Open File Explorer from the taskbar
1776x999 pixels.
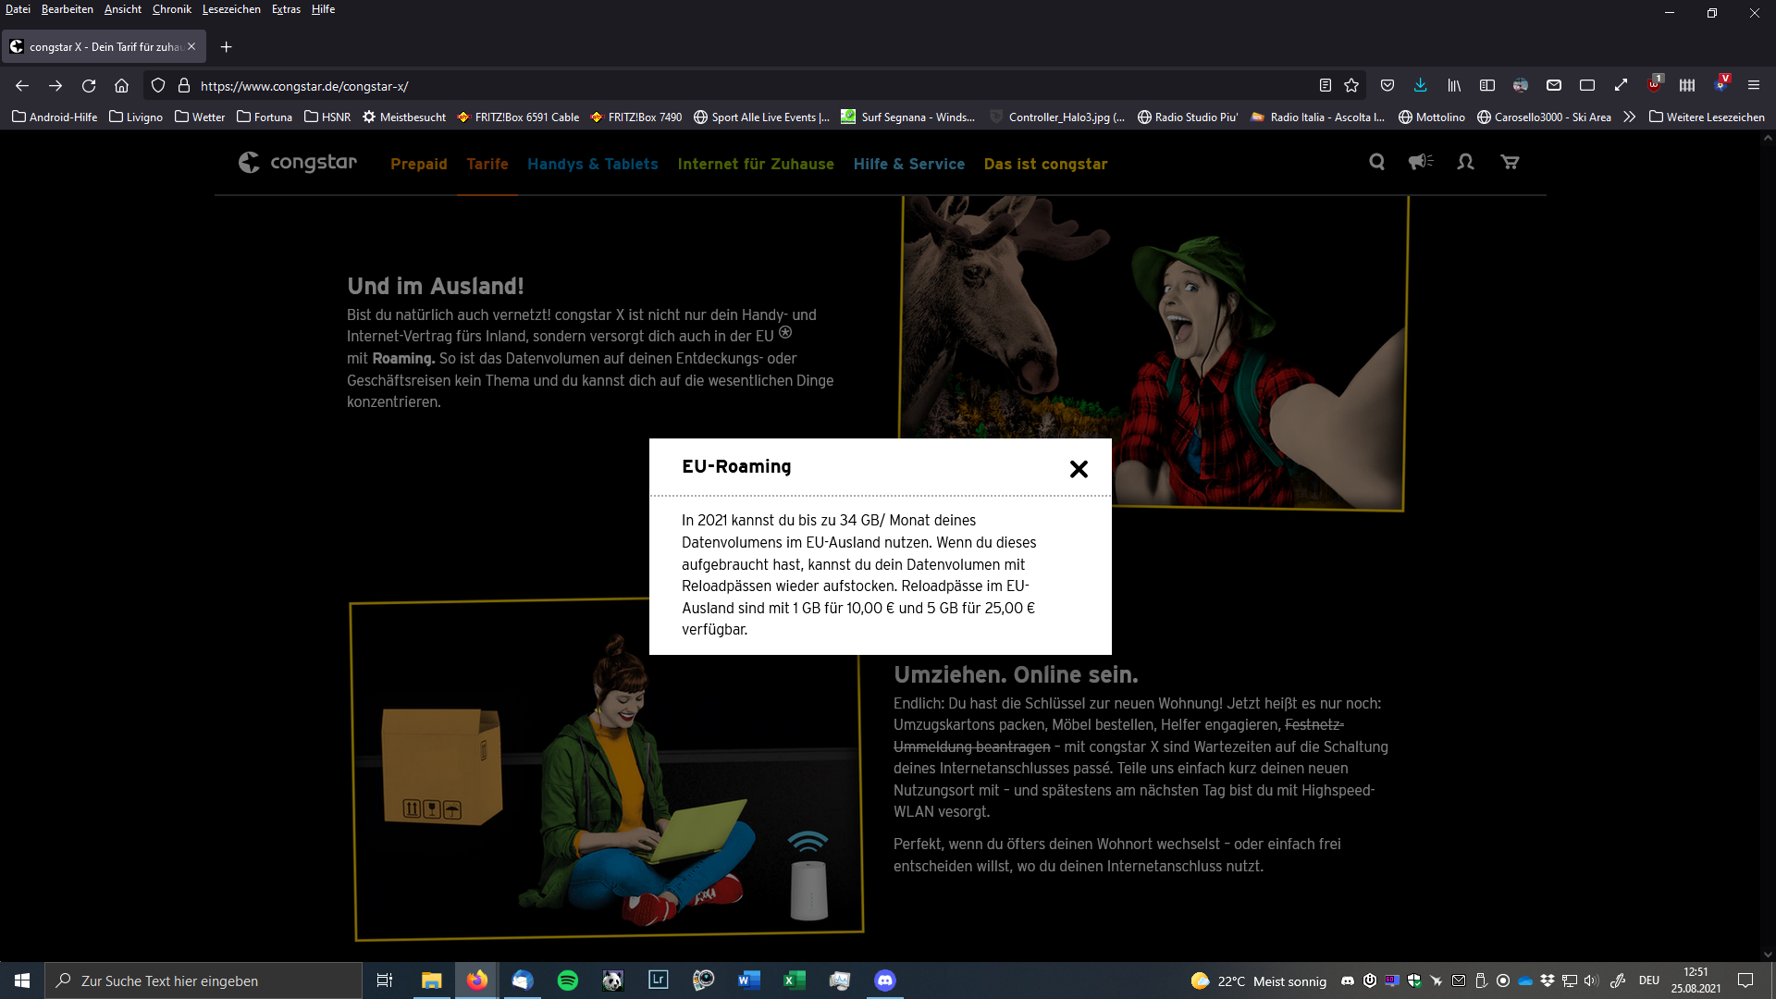coord(432,980)
